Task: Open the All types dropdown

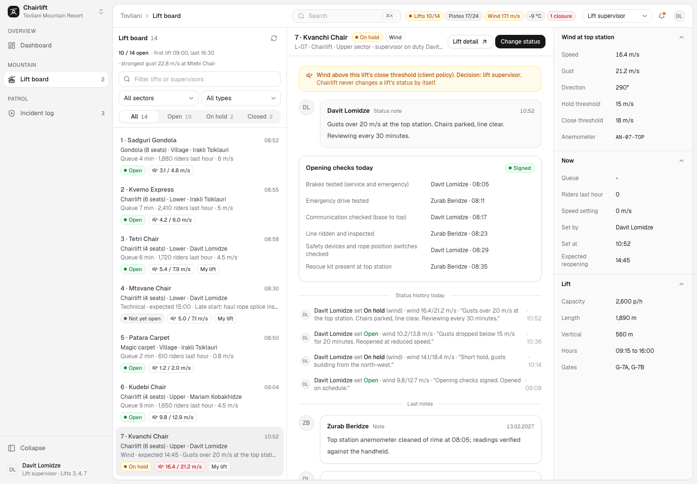Action: [x=241, y=98]
